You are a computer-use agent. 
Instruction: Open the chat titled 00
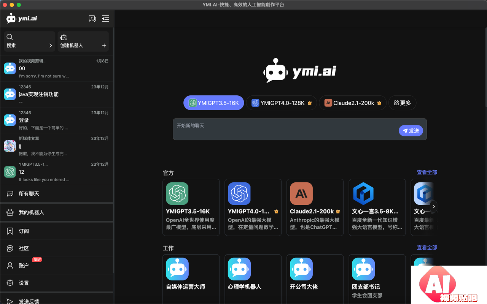pyautogui.click(x=57, y=68)
